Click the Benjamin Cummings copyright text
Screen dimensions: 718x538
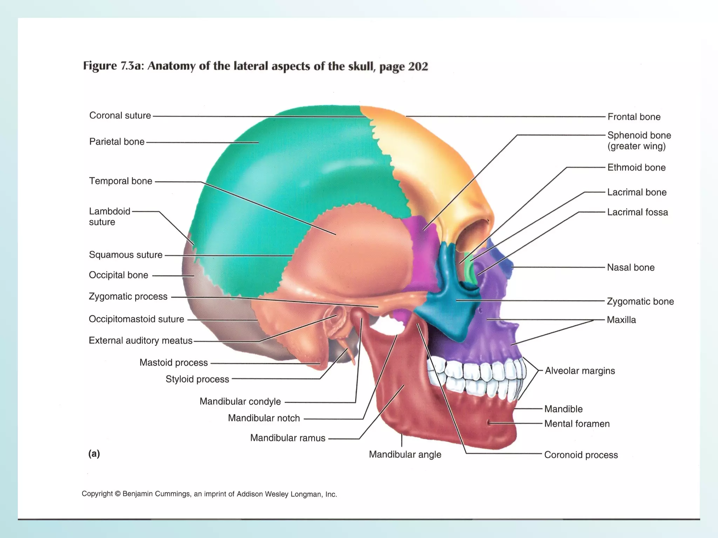coord(209,494)
